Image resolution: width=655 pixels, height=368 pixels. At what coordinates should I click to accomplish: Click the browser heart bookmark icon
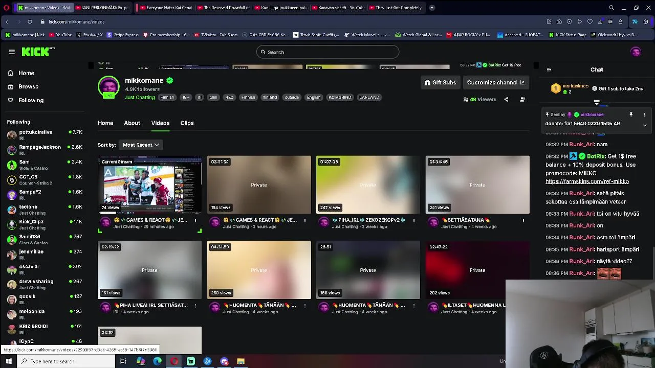590,21
